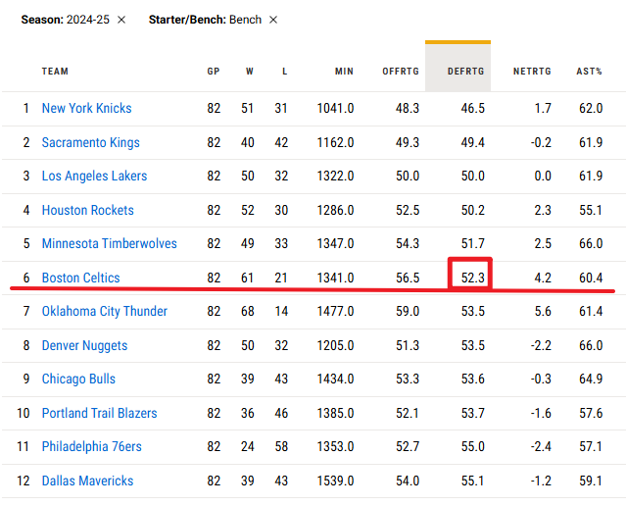
Task: Open the Oklahoma City Thunder team link
Action: point(105,312)
